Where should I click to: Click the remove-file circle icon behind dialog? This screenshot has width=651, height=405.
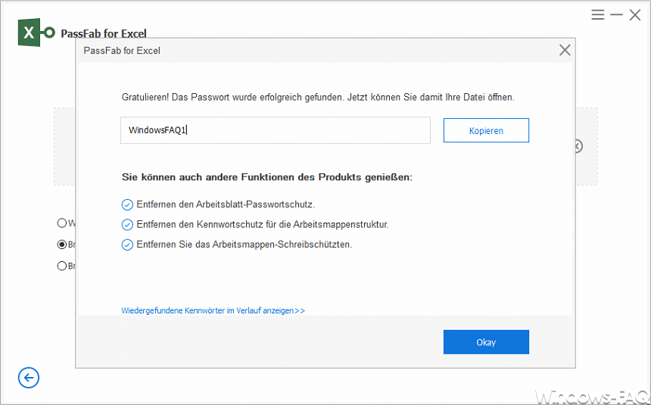click(x=578, y=146)
